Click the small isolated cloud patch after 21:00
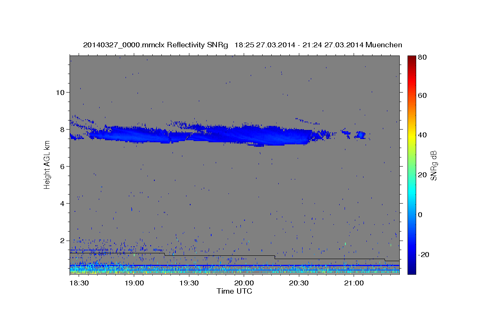494x329 pixels. 361,134
